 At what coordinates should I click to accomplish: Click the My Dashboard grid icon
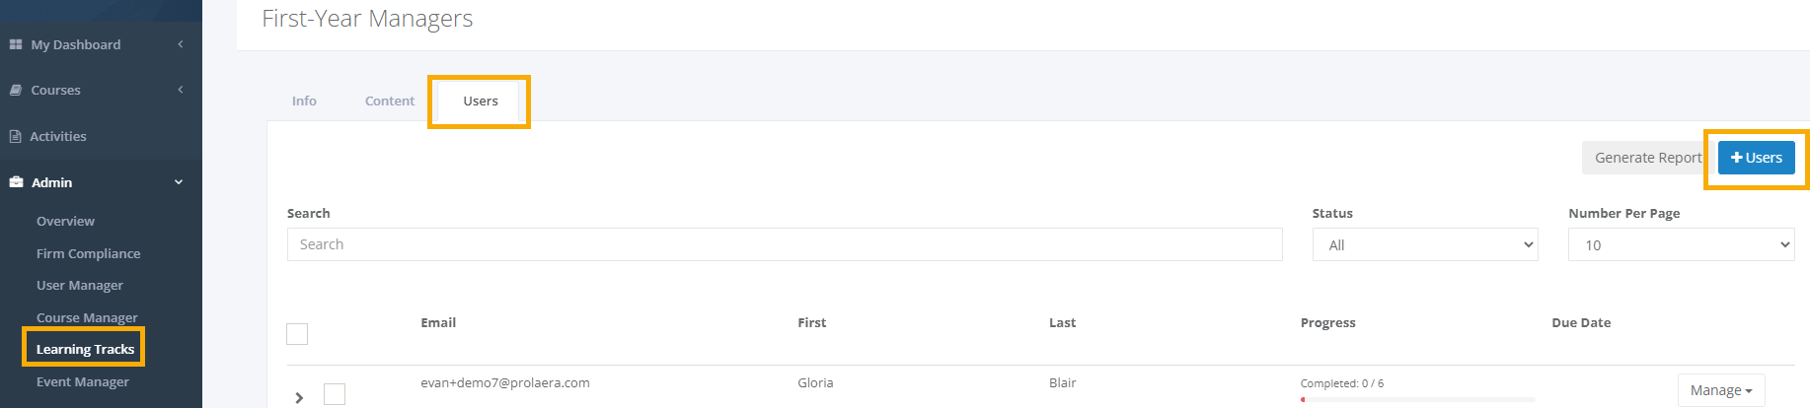[16, 44]
